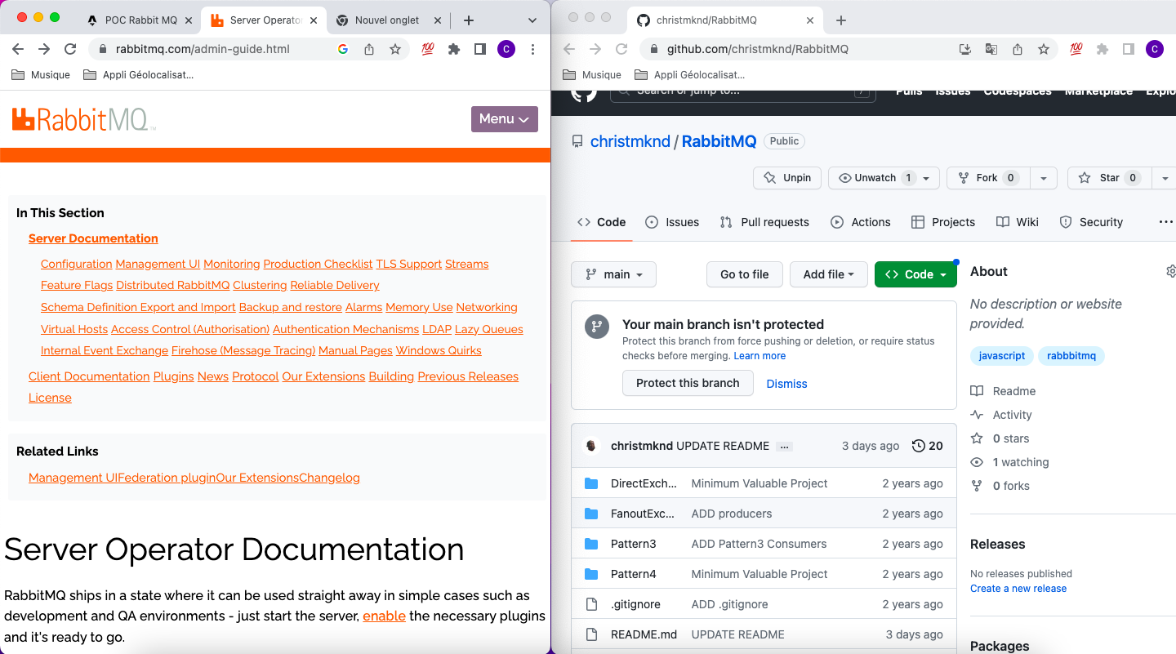Click translate icon in GitHub address bar
The height and width of the screenshot is (654, 1176).
point(991,49)
